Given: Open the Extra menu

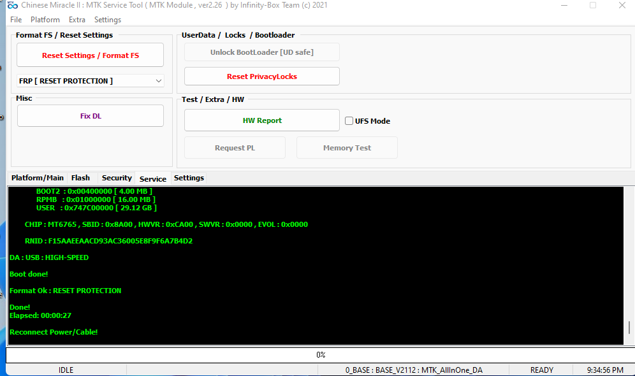Looking at the screenshot, I should (77, 19).
